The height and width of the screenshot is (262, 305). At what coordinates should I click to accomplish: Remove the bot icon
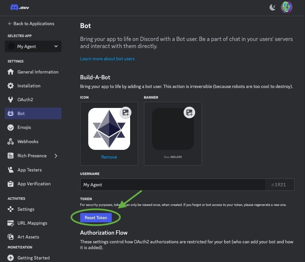[x=109, y=157]
